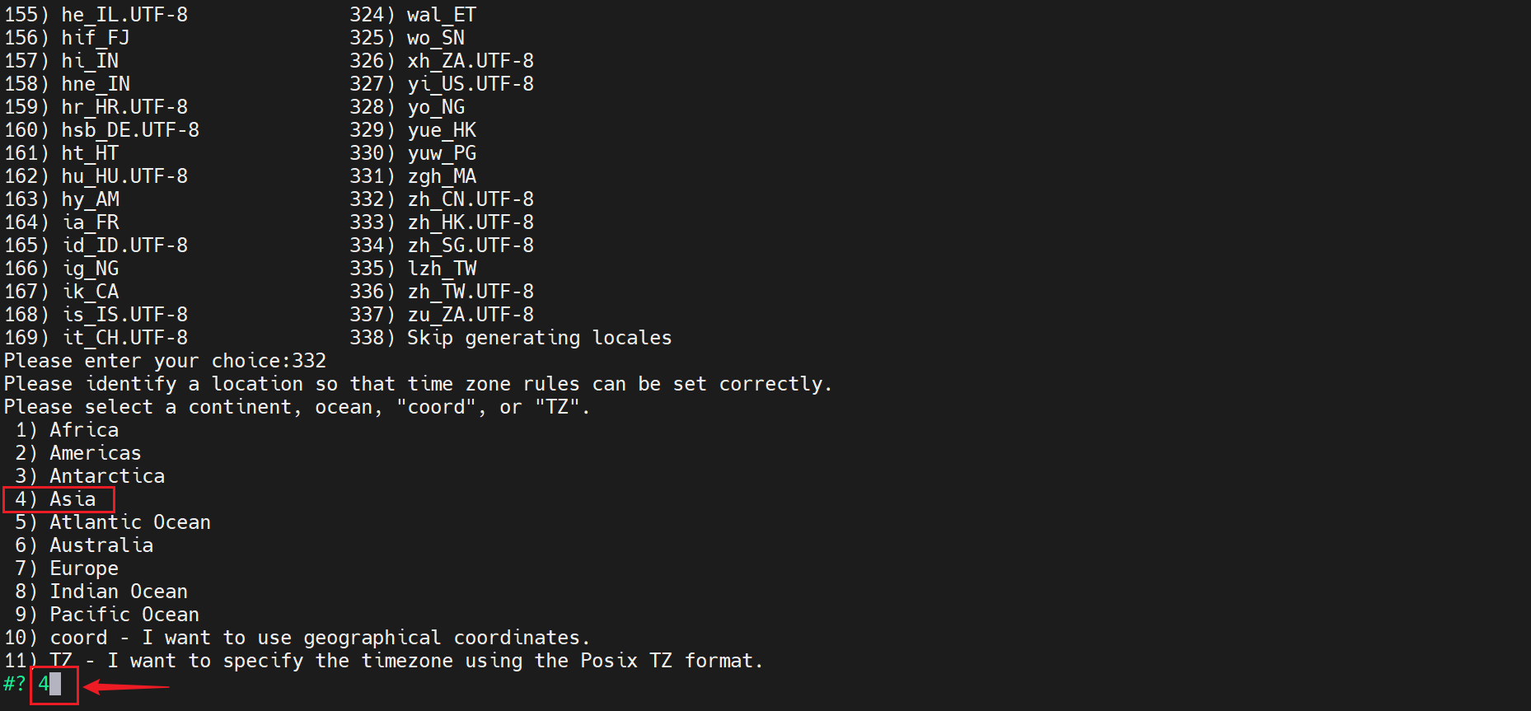Click the it_CH.UTF-8 locale entry
The width and height of the screenshot is (1531, 711).
(x=124, y=338)
